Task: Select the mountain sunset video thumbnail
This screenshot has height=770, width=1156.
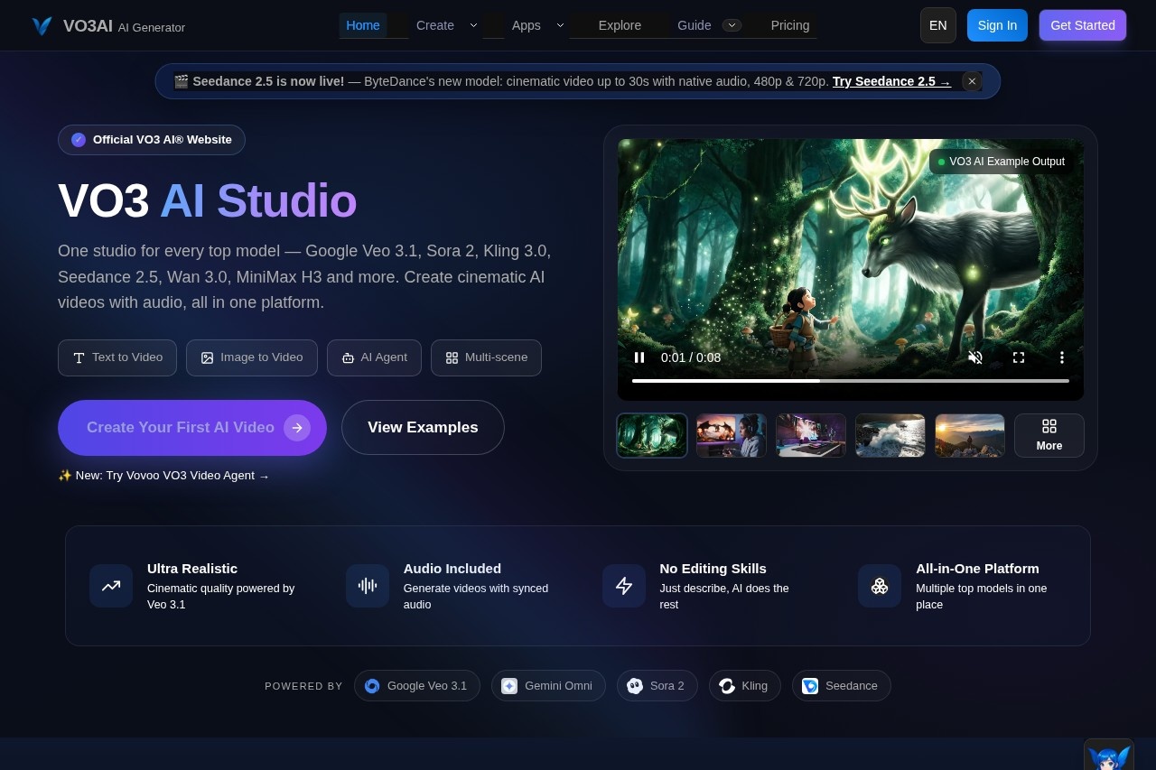Action: click(x=970, y=436)
